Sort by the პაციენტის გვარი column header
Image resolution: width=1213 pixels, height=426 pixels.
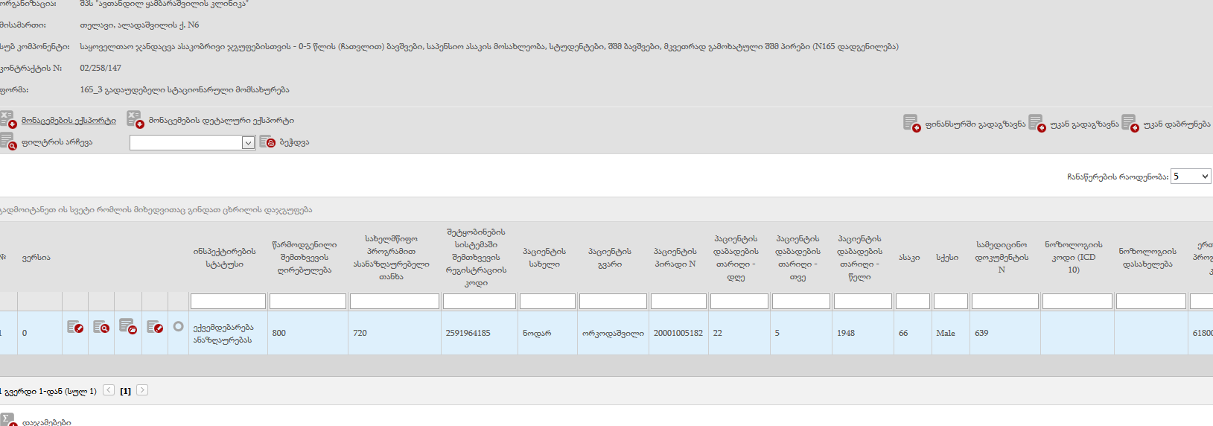(609, 258)
